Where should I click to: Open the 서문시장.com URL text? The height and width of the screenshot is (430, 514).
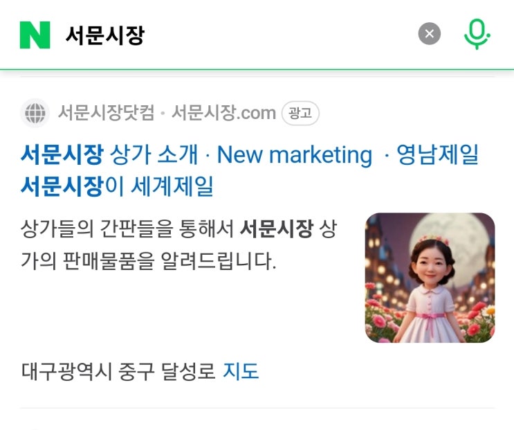coord(224,113)
